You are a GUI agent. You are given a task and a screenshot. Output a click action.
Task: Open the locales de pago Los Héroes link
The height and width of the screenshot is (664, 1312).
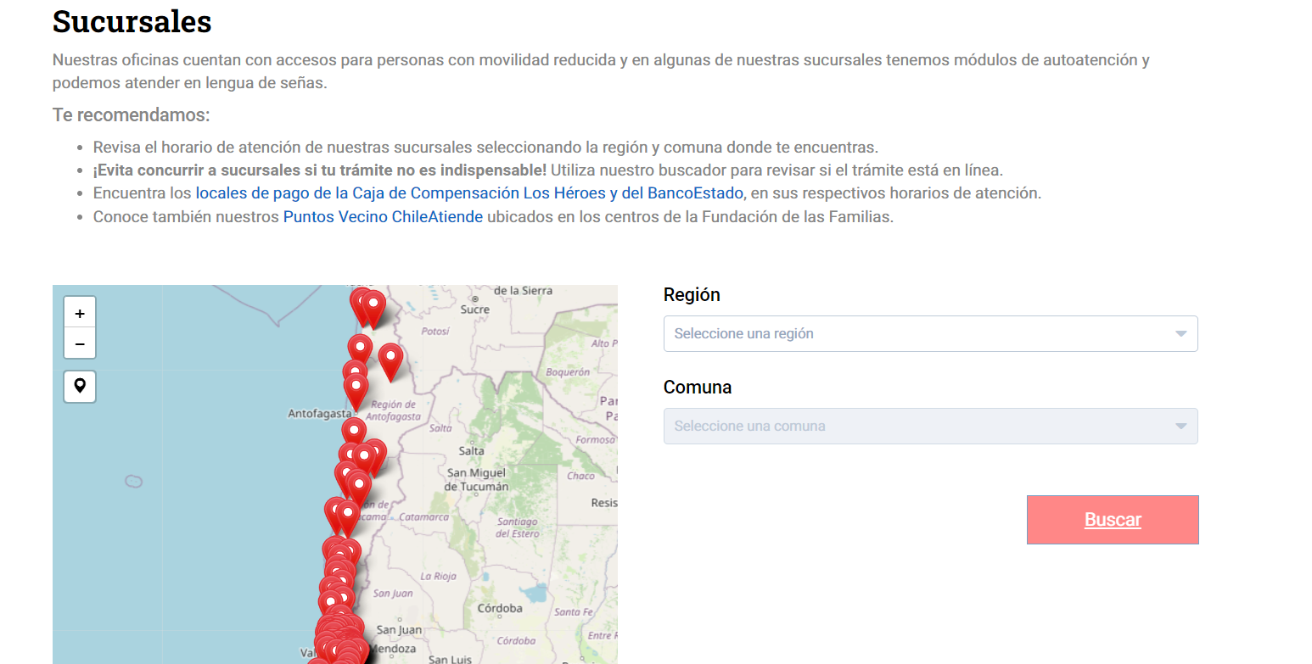[469, 193]
